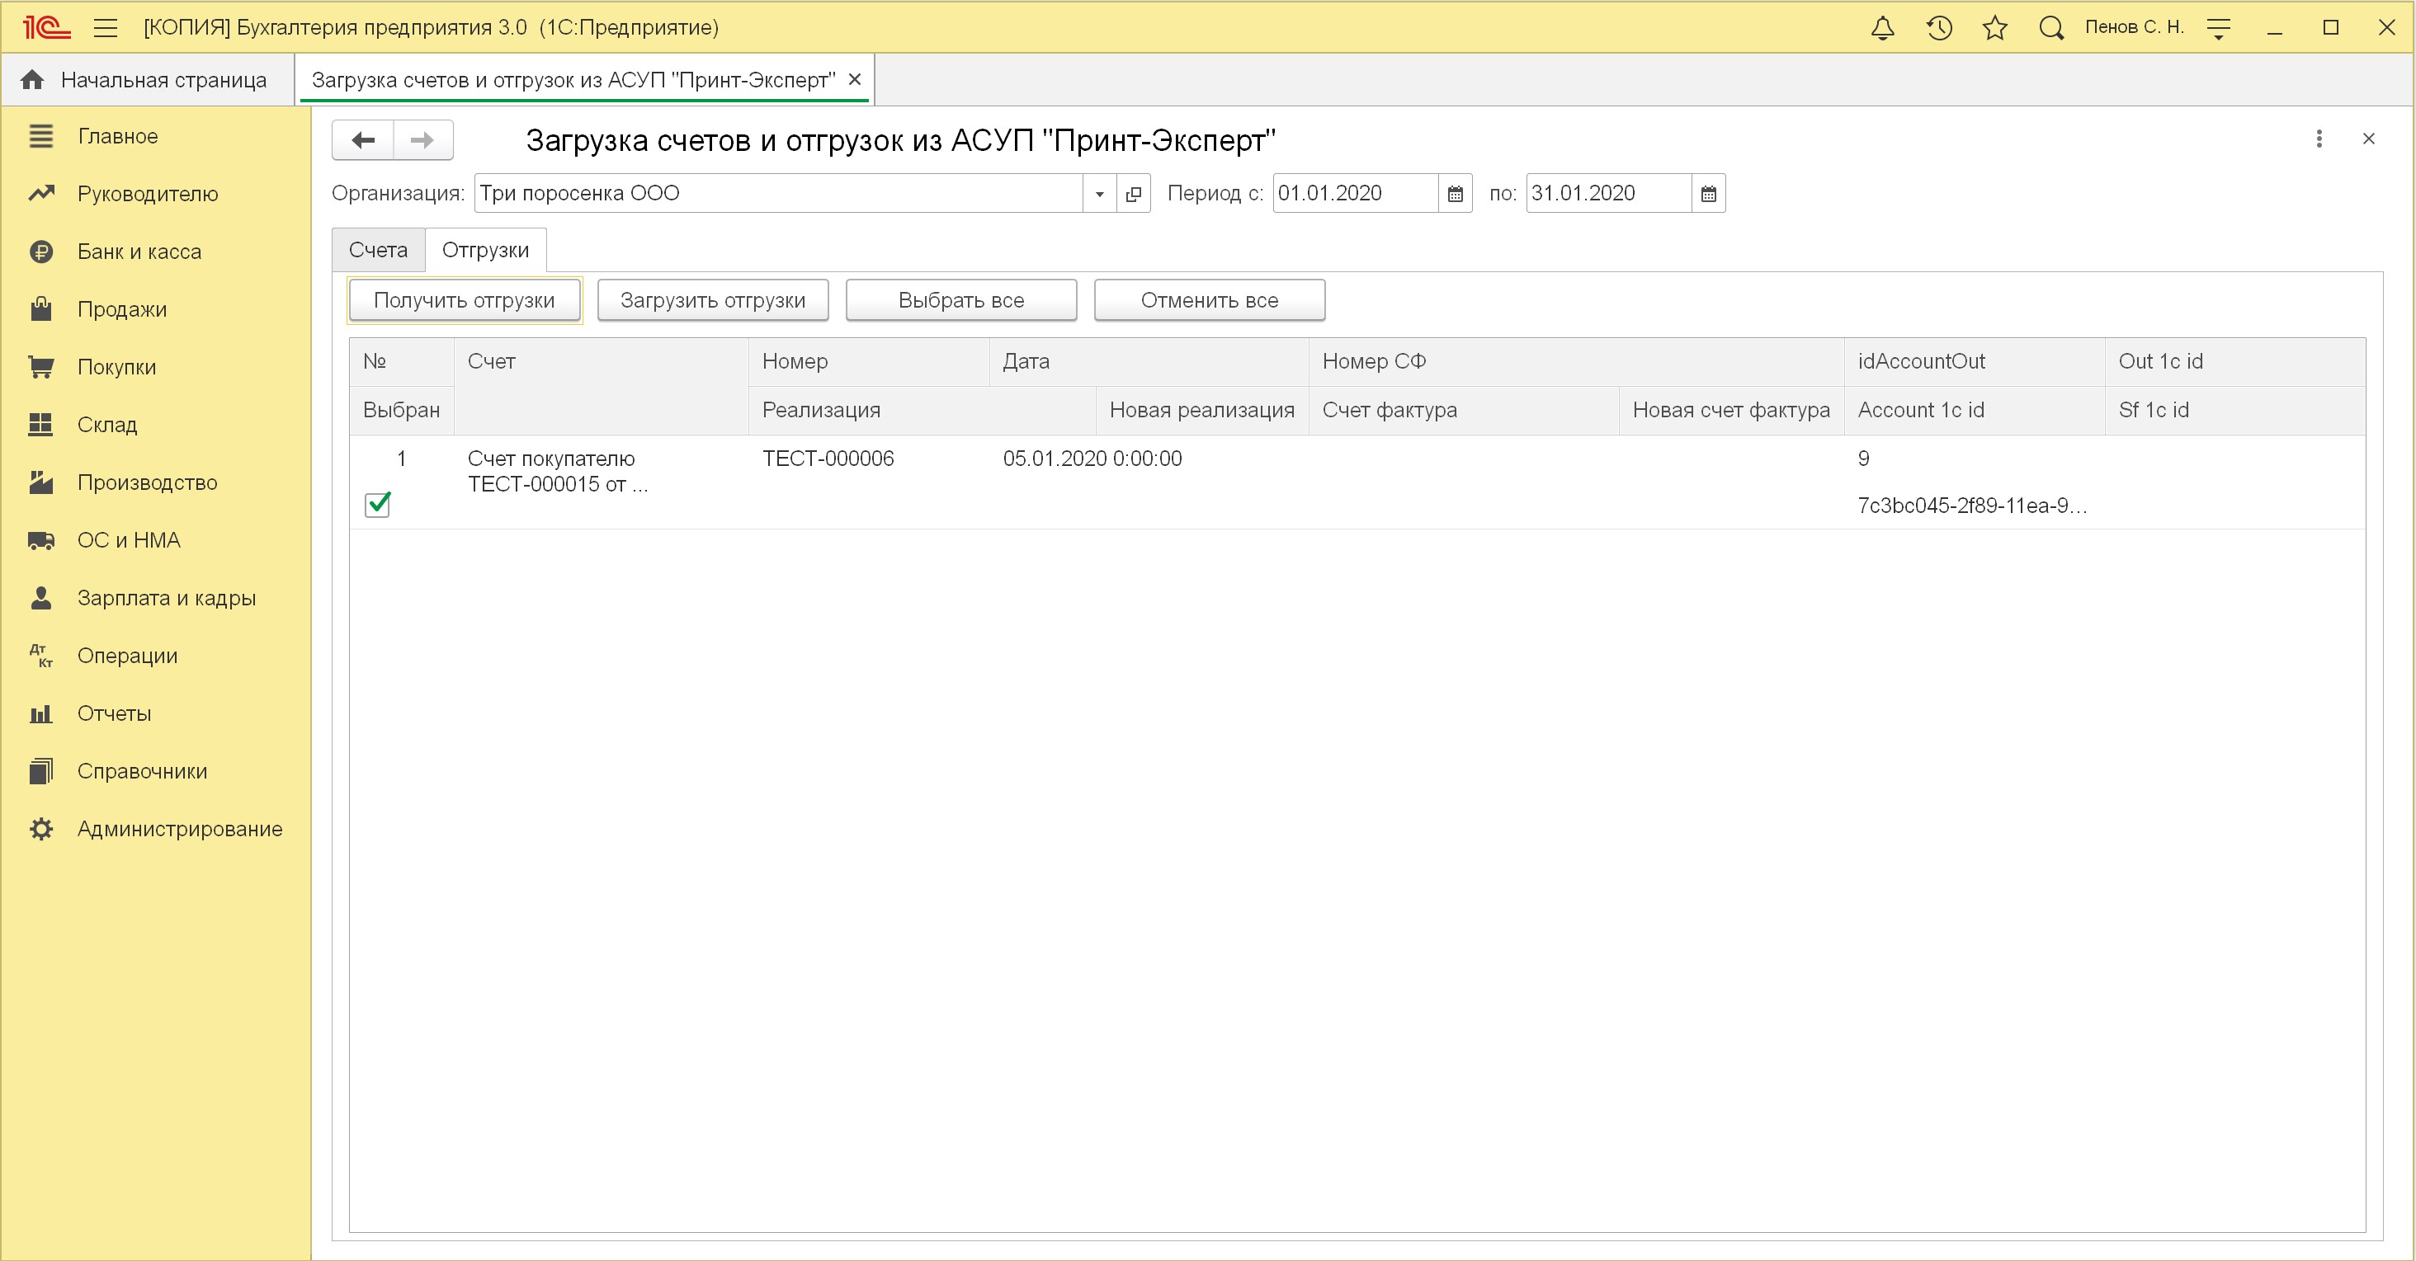Click Загрузить отгрузки button

713,300
